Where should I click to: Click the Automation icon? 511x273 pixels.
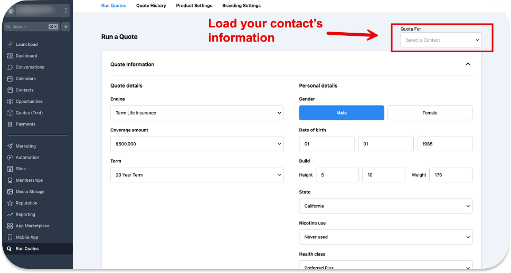(10, 157)
